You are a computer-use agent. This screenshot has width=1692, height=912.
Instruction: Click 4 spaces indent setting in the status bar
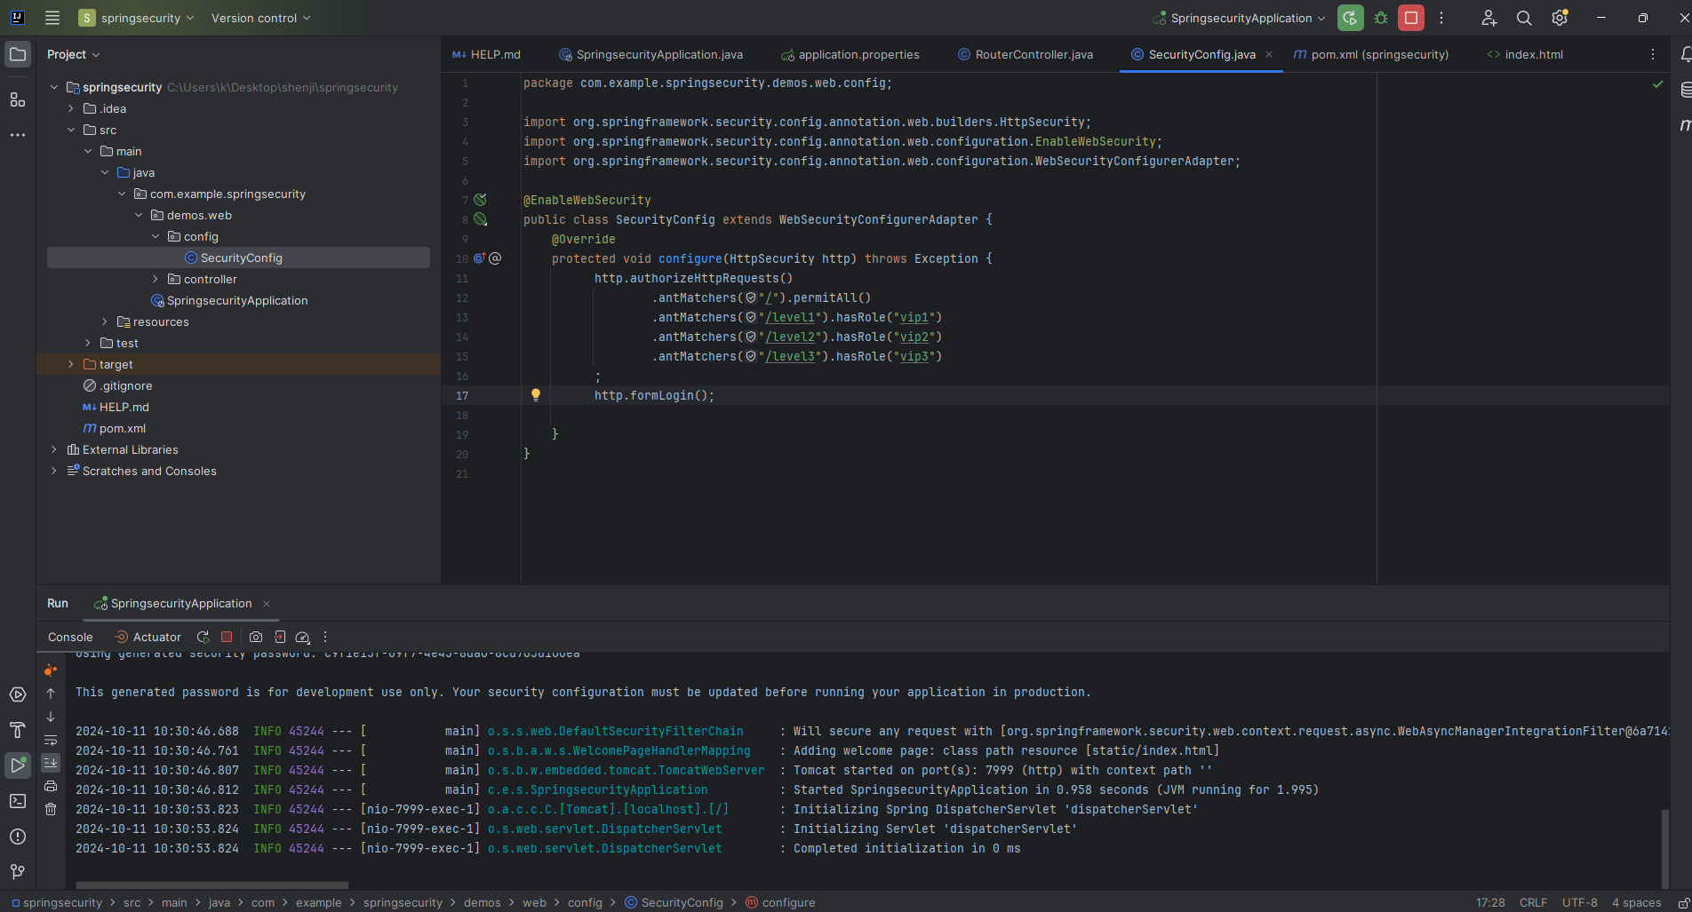pos(1637,902)
